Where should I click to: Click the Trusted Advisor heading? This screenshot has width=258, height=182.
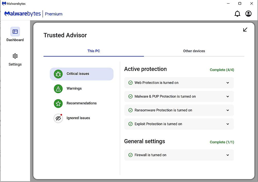coord(65,35)
